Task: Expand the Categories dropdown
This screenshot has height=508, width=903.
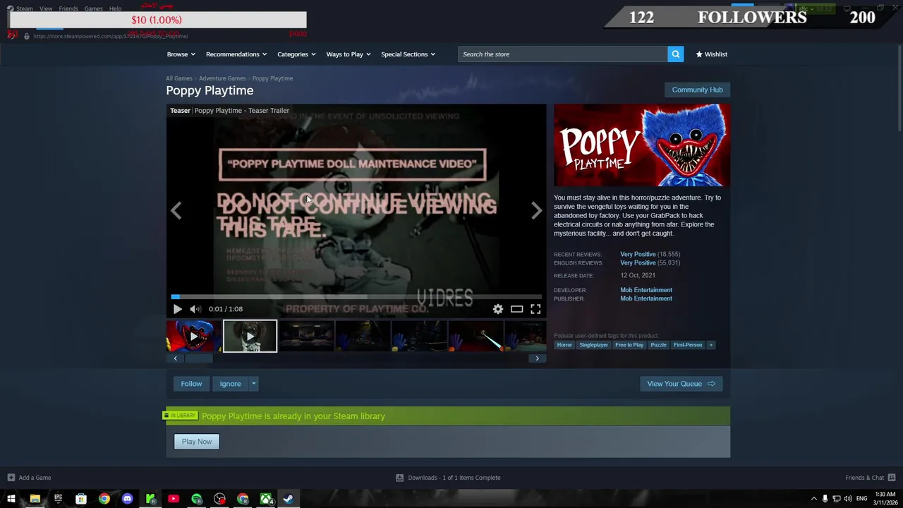Action: click(296, 54)
